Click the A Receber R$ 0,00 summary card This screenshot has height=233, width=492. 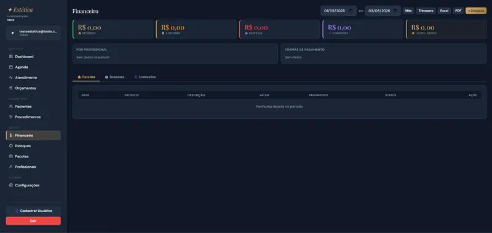[x=196, y=29]
